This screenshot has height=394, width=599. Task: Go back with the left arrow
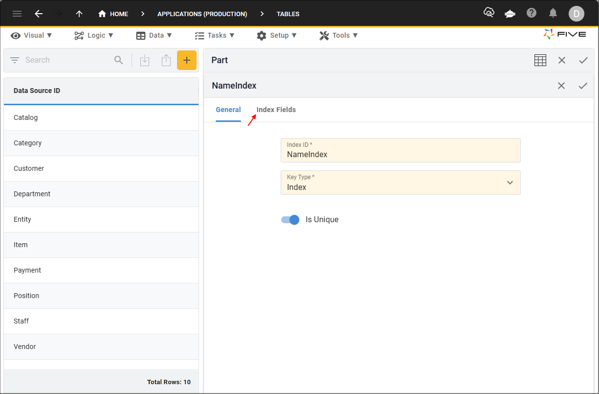(x=39, y=14)
